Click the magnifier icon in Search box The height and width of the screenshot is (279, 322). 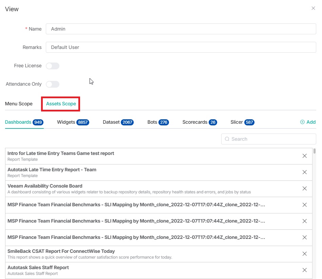point(227,139)
